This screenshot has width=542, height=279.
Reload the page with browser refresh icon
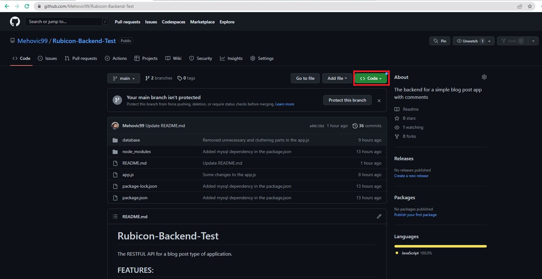pyautogui.click(x=27, y=6)
